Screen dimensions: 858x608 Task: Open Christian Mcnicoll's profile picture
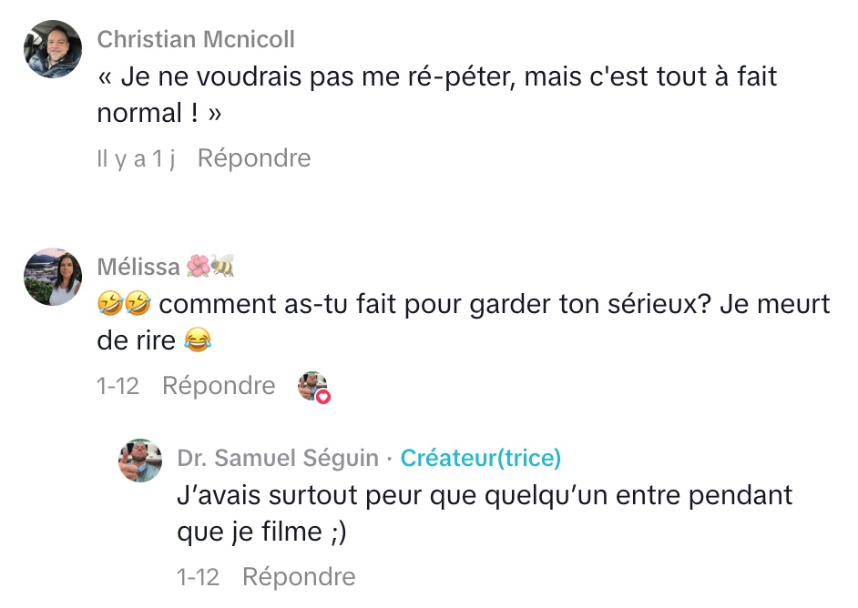click(x=53, y=49)
